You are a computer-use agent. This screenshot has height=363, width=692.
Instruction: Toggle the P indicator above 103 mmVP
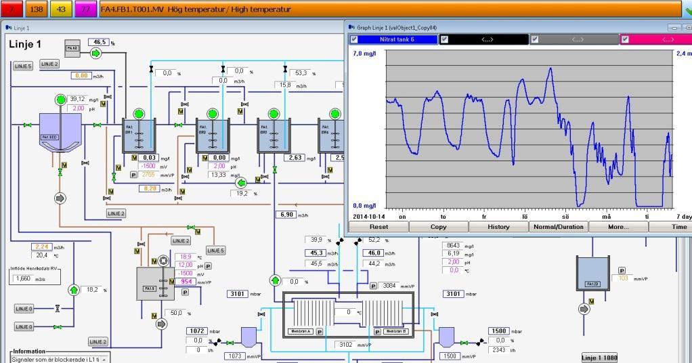[622, 270]
